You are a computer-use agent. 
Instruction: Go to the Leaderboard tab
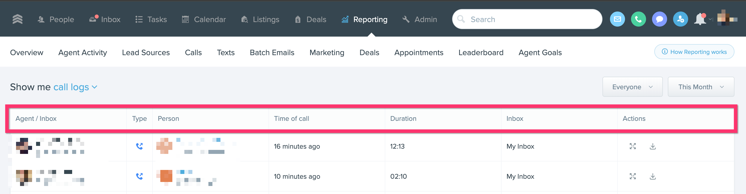(481, 52)
